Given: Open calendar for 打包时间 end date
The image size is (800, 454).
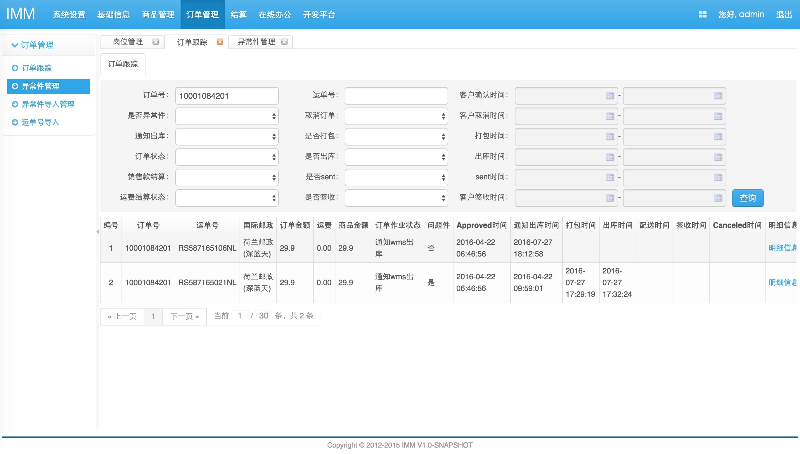Looking at the screenshot, I should click(x=718, y=136).
